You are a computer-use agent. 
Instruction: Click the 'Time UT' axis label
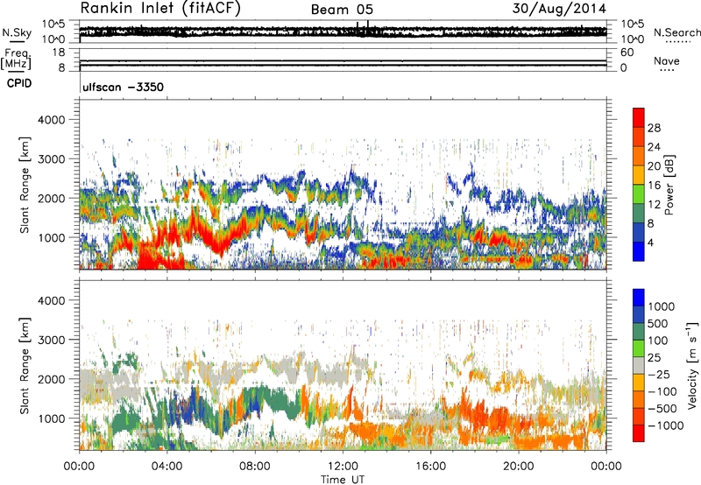343,480
